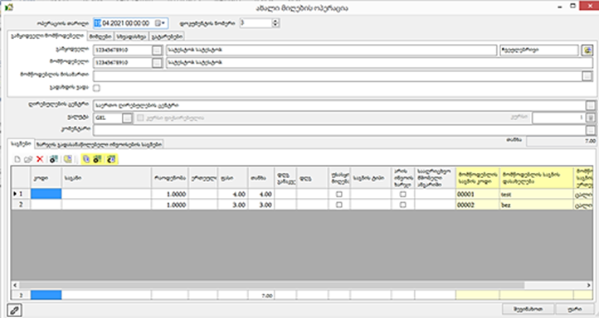
Task: Select row 1 via its row header
Action: (21, 194)
